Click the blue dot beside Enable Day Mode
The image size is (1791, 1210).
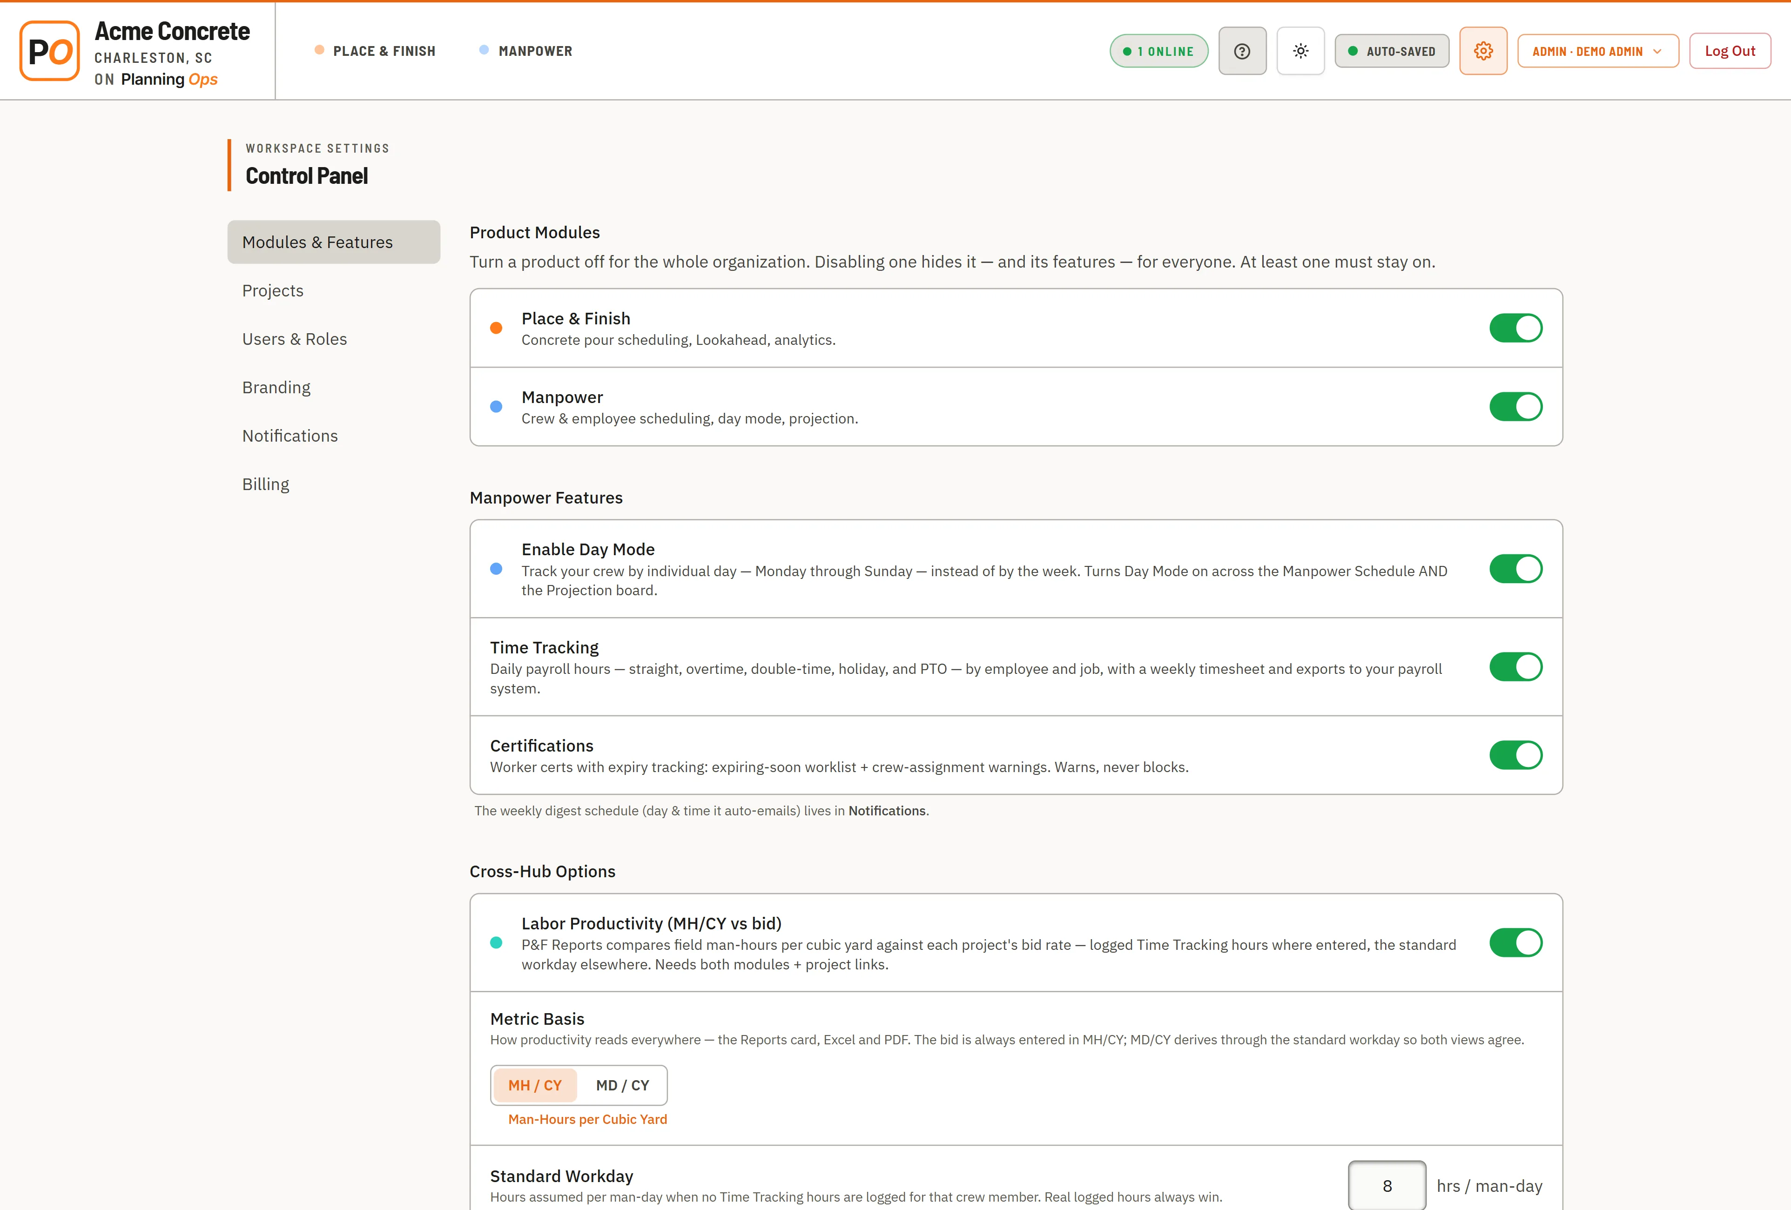tap(496, 569)
